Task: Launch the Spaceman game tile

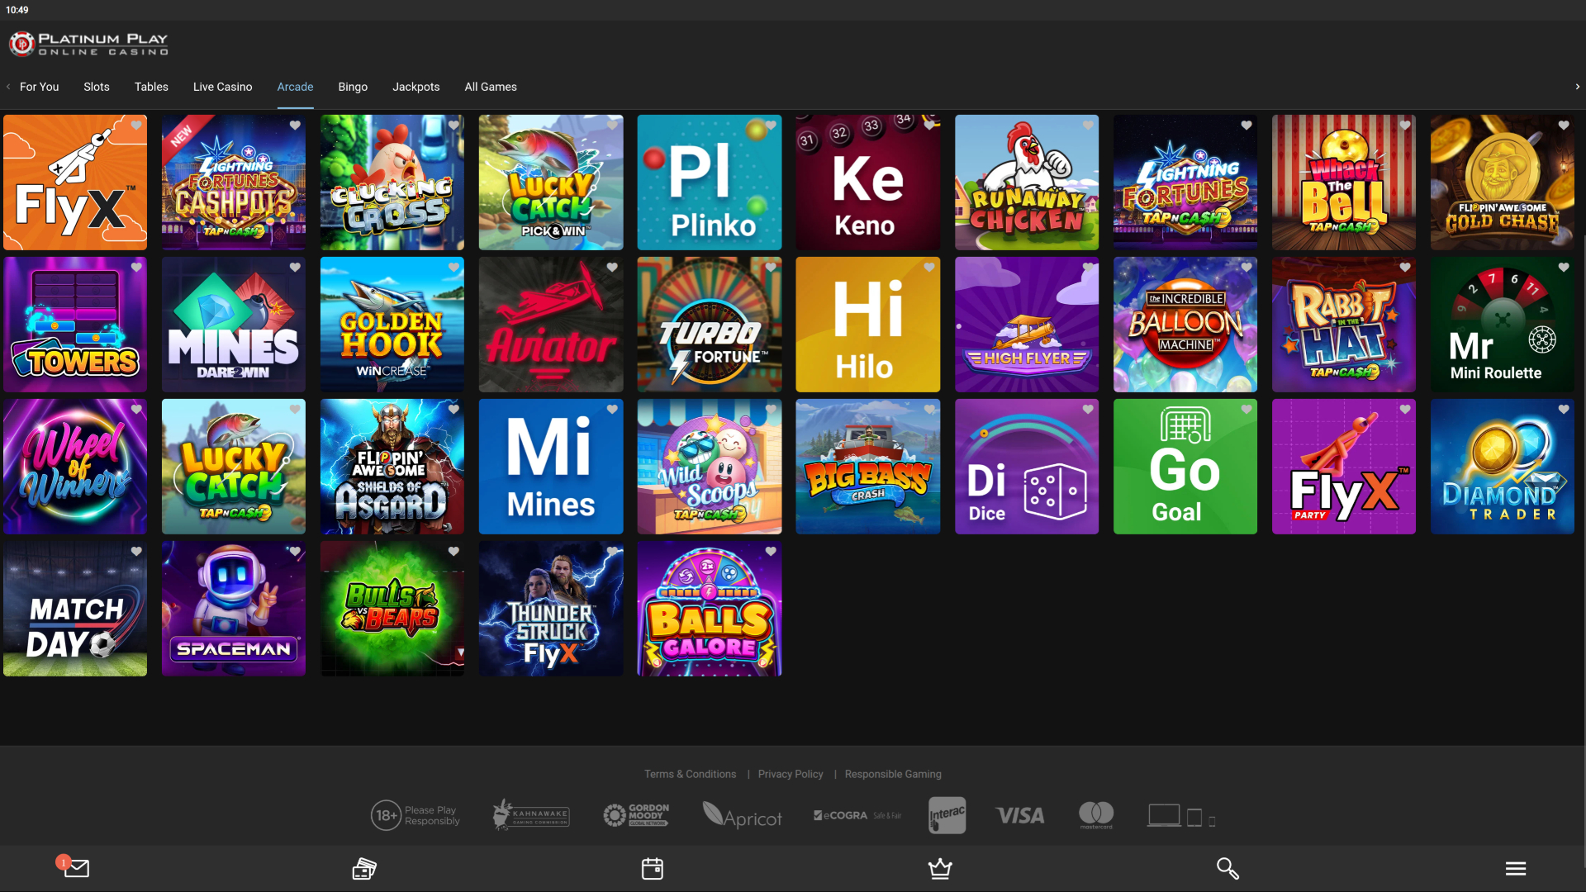Action: (x=234, y=609)
